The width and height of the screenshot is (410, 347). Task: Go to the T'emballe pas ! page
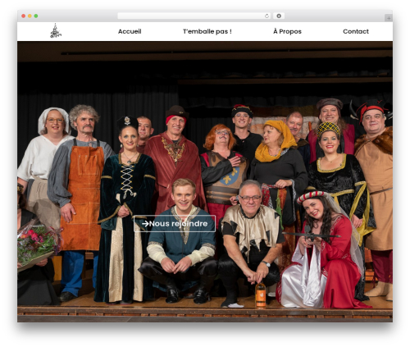[207, 31]
